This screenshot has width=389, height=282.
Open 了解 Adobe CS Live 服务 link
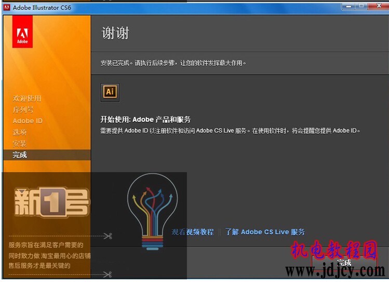pyautogui.click(x=265, y=232)
